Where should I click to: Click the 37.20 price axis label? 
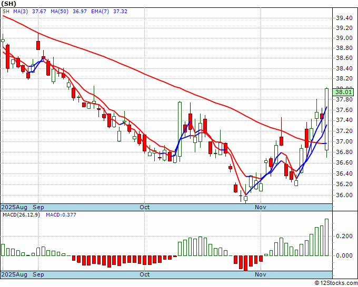[344, 131]
